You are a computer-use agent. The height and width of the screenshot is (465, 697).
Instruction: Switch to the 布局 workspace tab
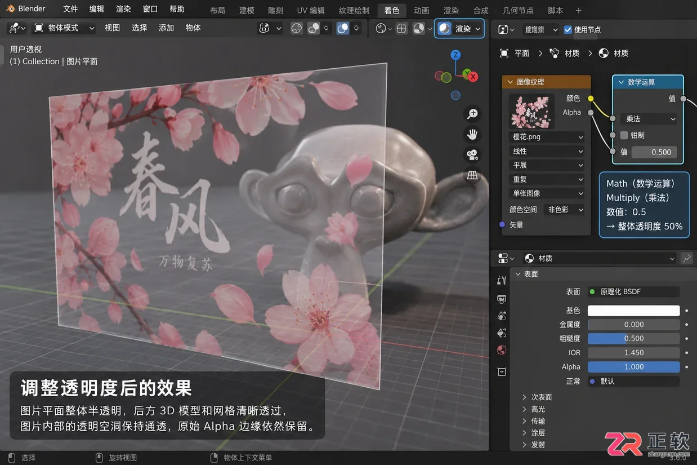217,10
